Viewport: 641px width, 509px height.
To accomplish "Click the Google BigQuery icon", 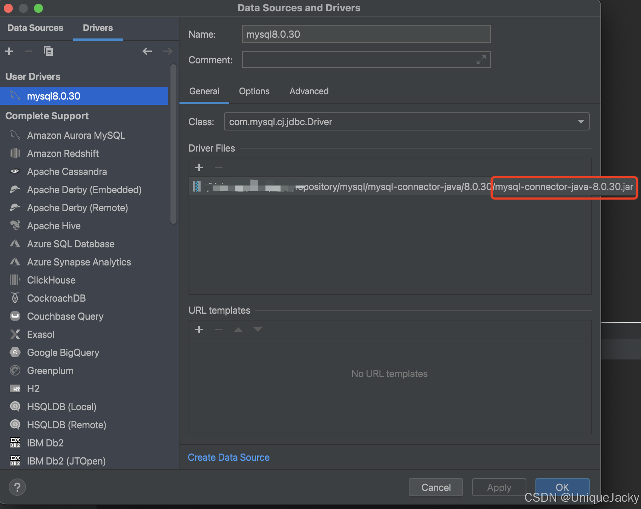I will tap(15, 353).
